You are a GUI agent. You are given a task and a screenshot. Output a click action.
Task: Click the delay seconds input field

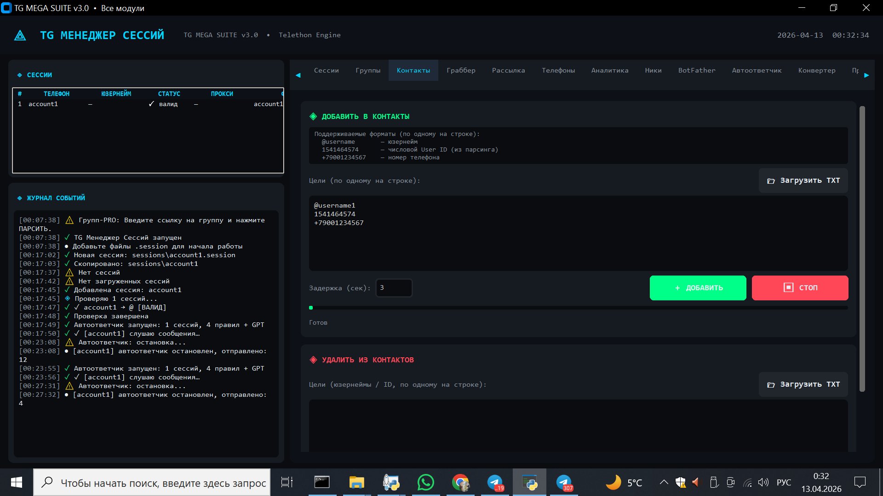394,288
